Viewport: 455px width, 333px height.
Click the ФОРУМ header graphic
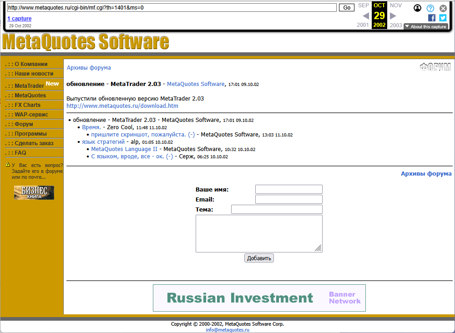coord(435,67)
